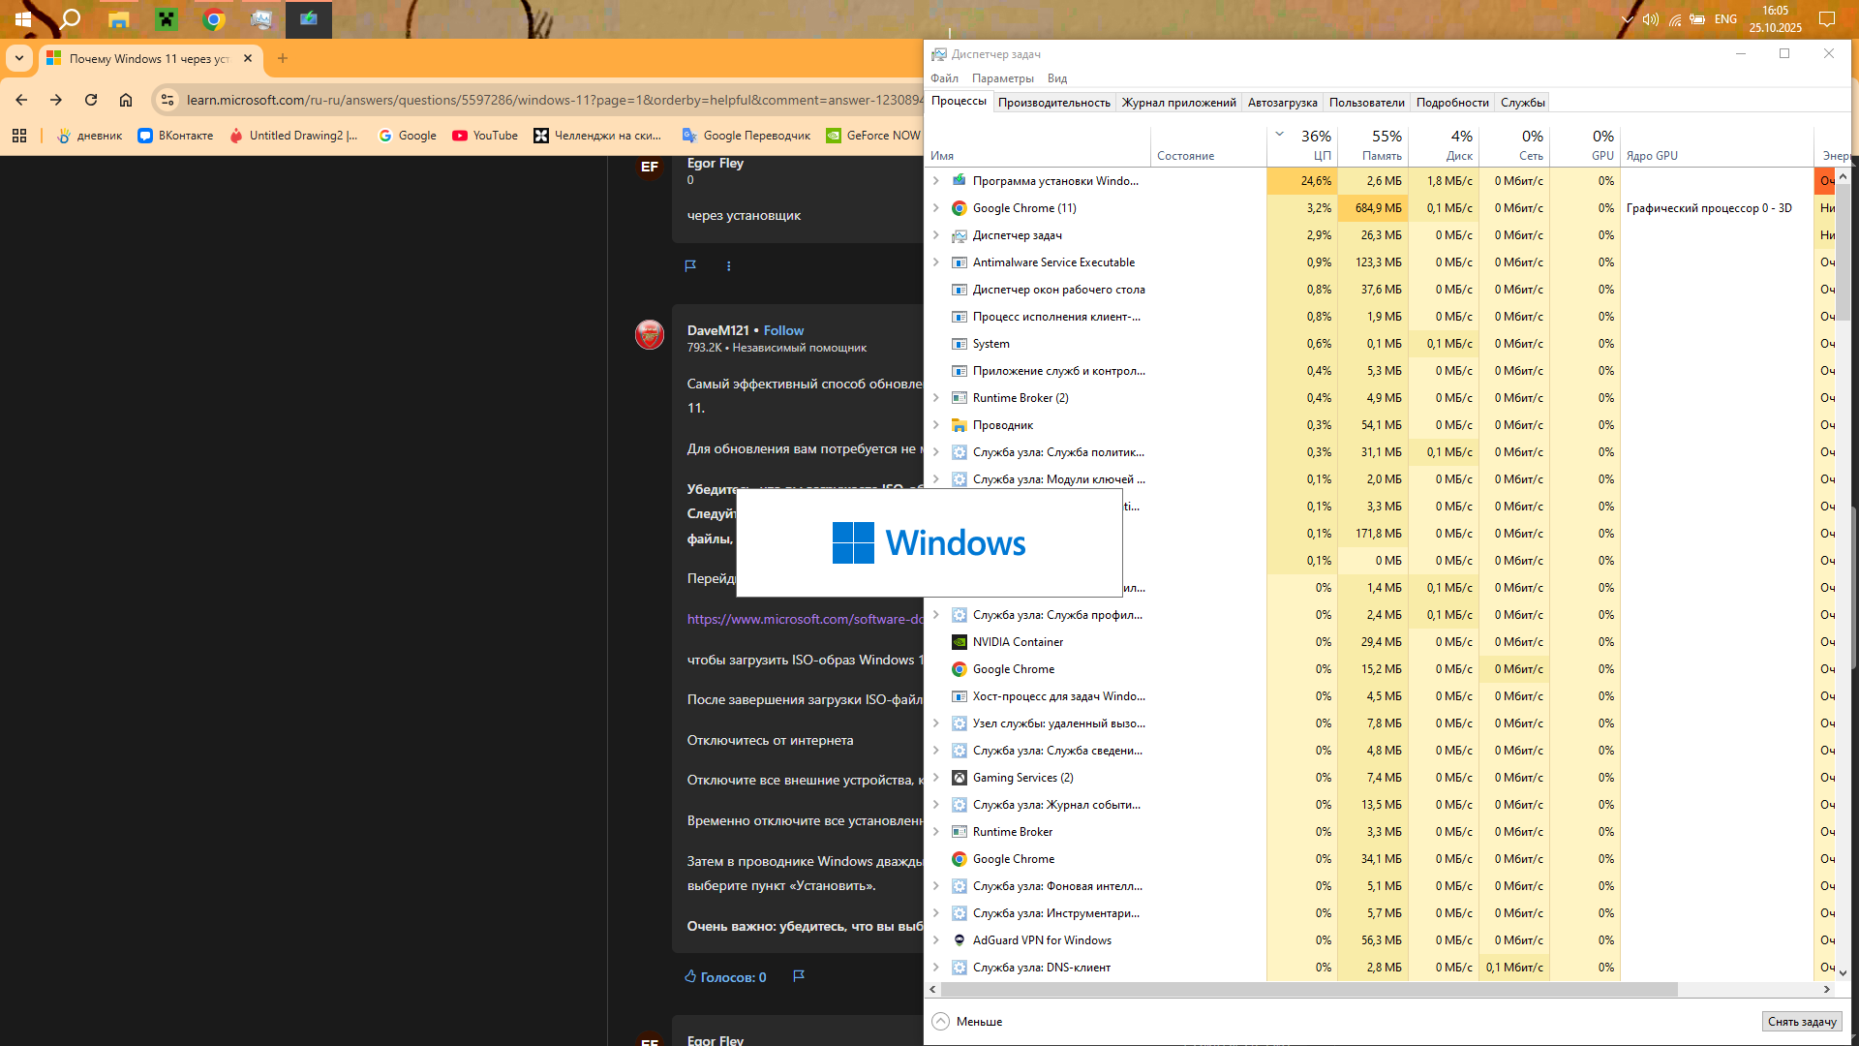The image size is (1859, 1046).
Task: Expand Google Chrome (11) process group
Action: 935,208
